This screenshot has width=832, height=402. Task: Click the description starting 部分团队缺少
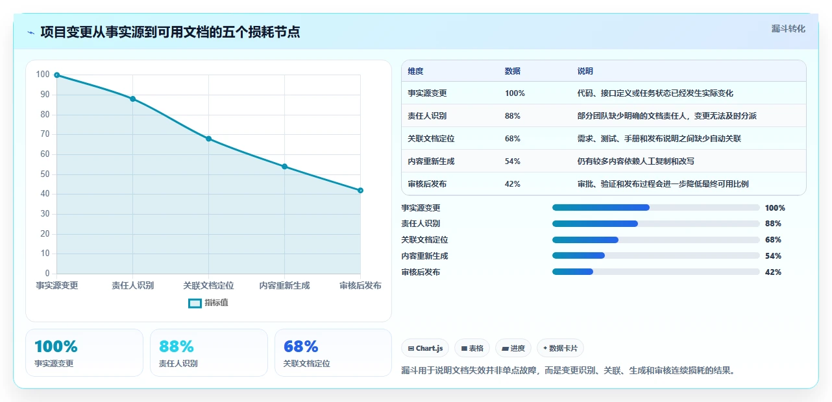tap(667, 116)
